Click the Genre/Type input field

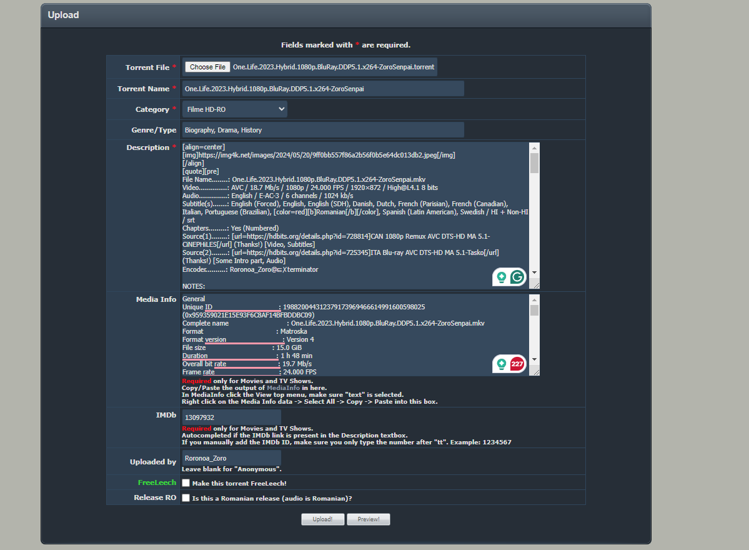[322, 130]
